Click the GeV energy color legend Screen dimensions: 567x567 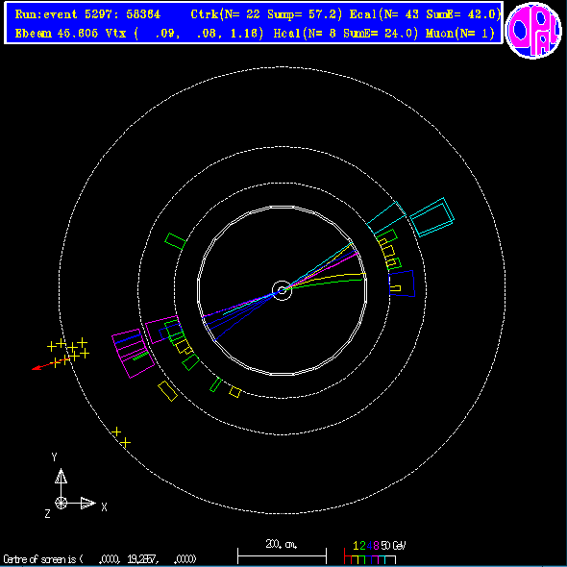(x=375, y=553)
